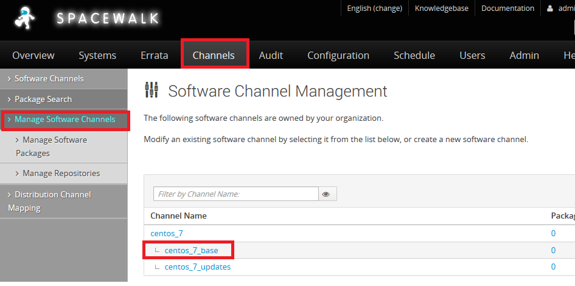
Task: Go to the Users tab
Action: 472,55
